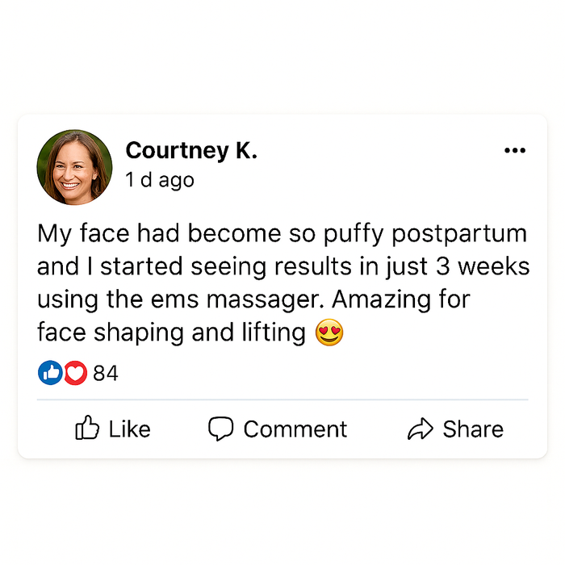This screenshot has height=565, width=565.
Task: Open the three-dot post options menu
Action: (514, 151)
